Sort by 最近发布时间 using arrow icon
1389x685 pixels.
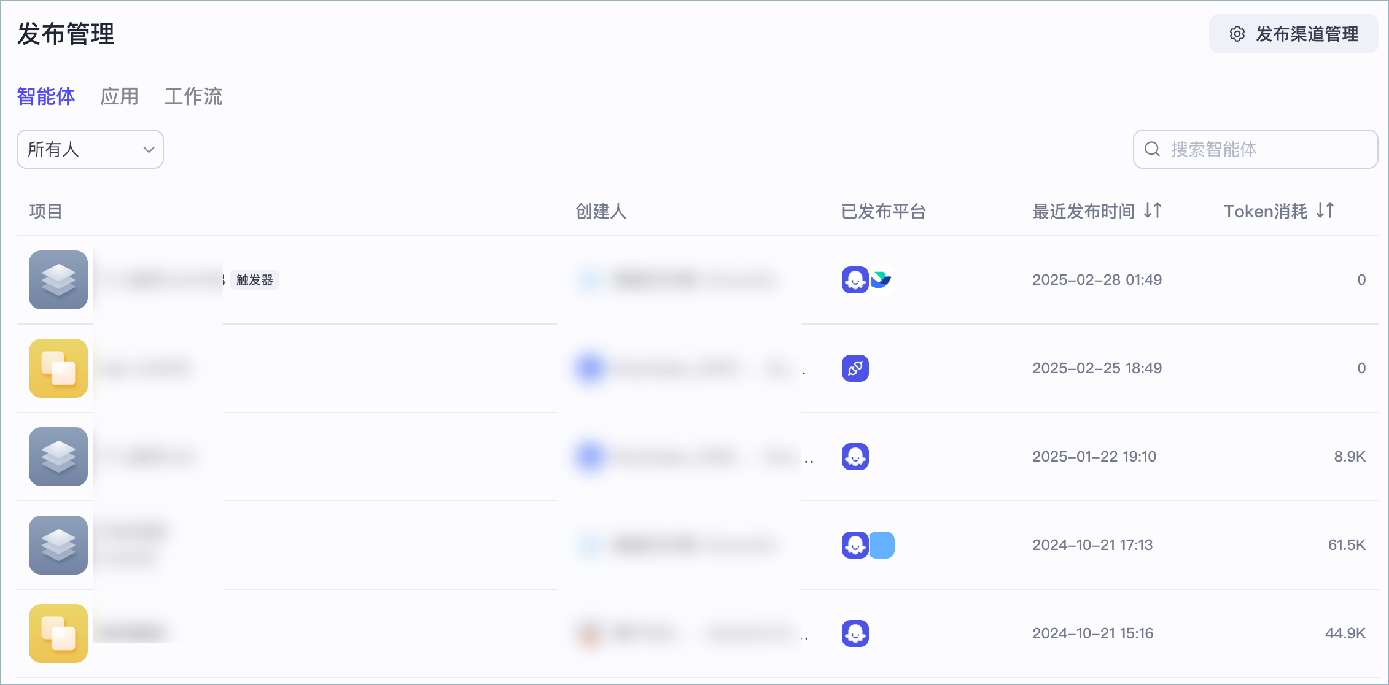pyautogui.click(x=1153, y=211)
